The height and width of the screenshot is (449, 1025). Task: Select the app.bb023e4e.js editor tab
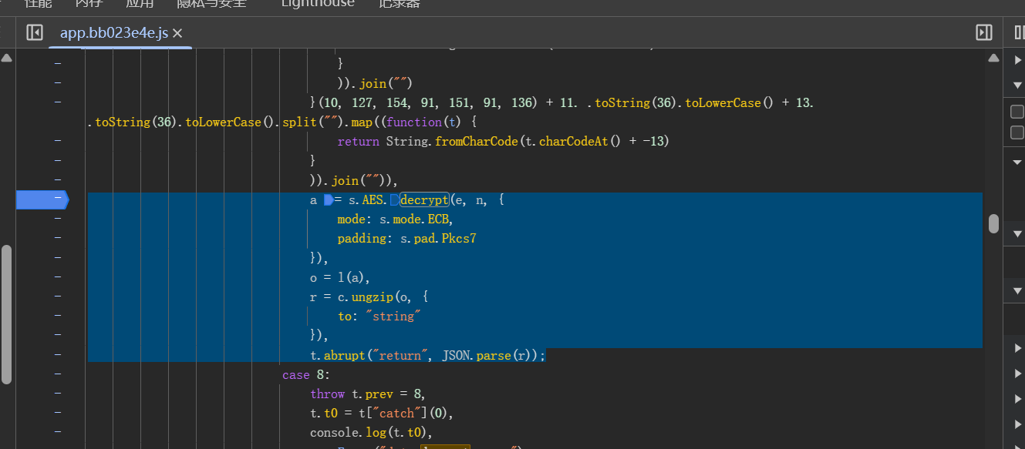click(x=113, y=33)
